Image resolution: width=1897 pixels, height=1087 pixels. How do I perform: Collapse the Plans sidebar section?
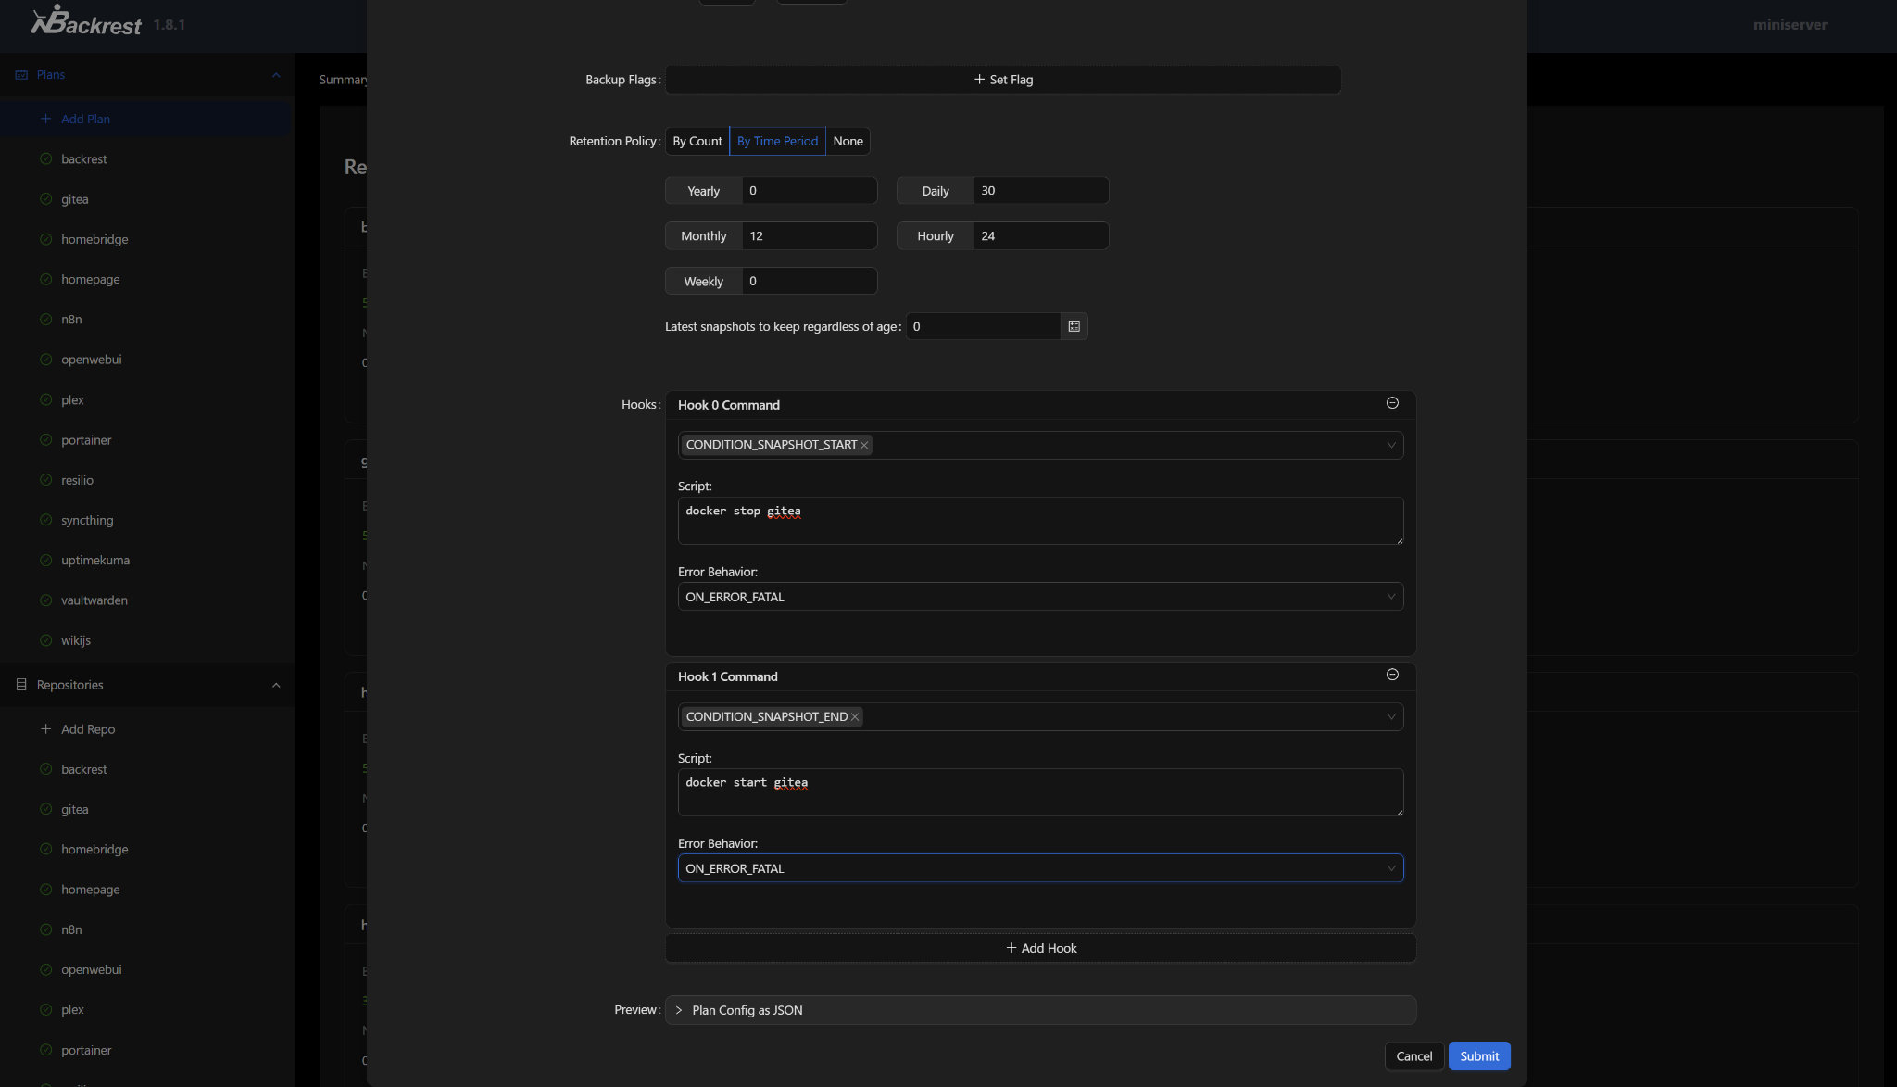pos(276,75)
